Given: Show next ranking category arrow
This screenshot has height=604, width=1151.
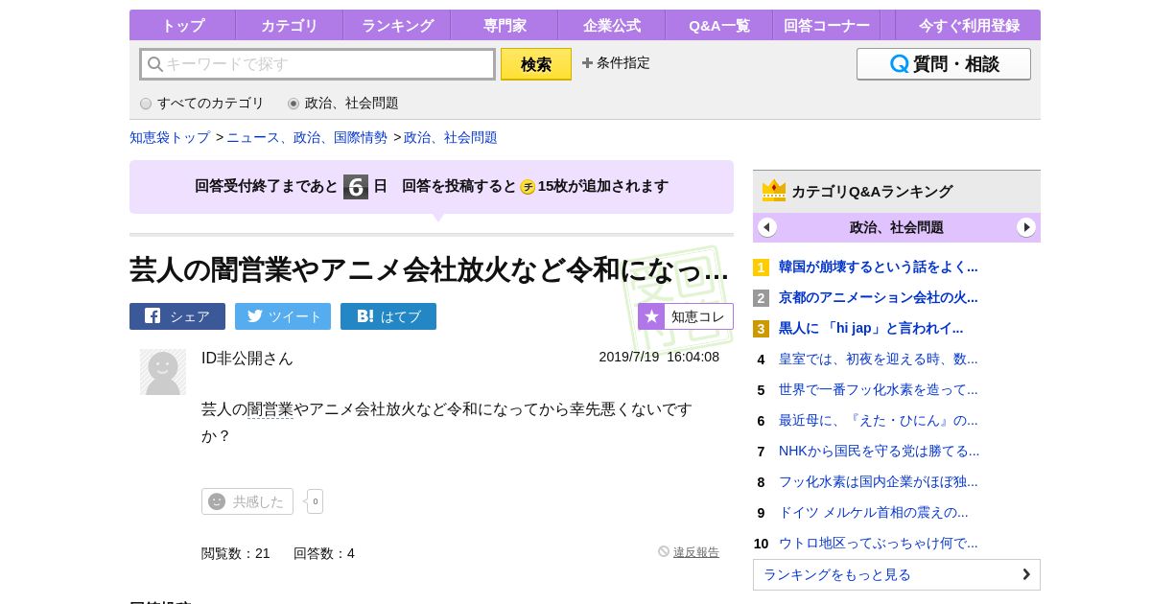Looking at the screenshot, I should point(1026,227).
